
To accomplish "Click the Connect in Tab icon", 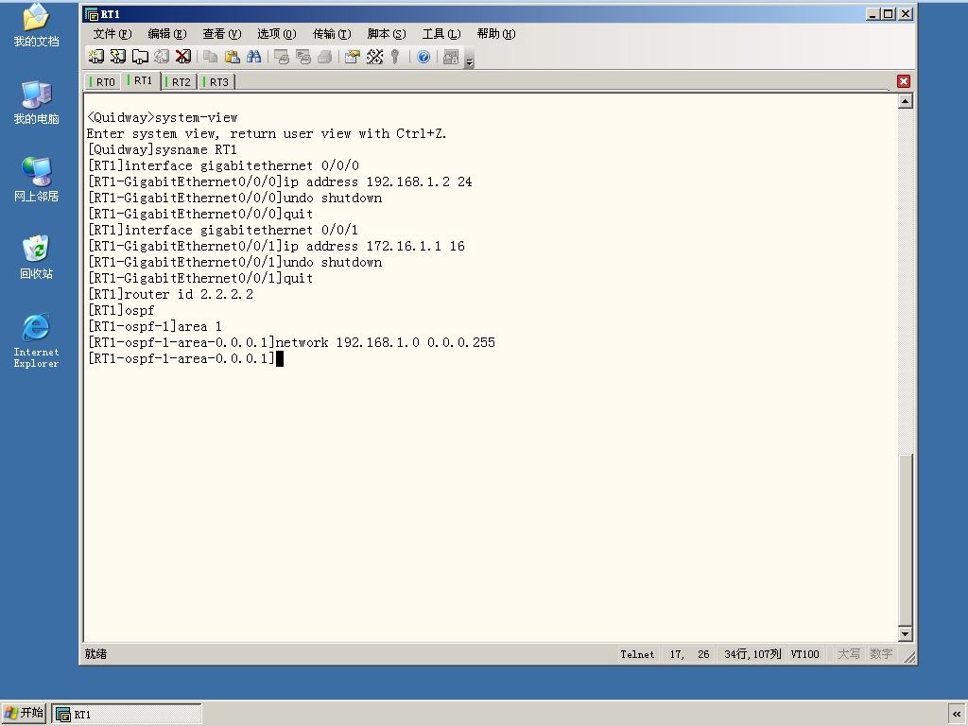I will tap(140, 57).
